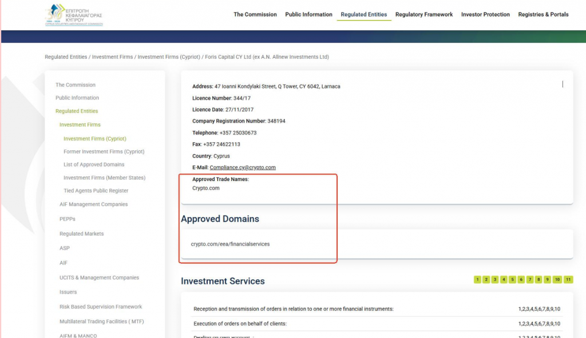Image resolution: width=586 pixels, height=338 pixels.
Task: Open ASP sidebar item
Action: pyautogui.click(x=64, y=248)
